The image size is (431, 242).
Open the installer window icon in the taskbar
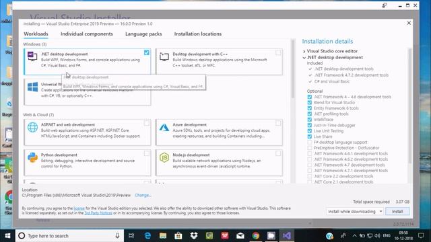[271, 236]
